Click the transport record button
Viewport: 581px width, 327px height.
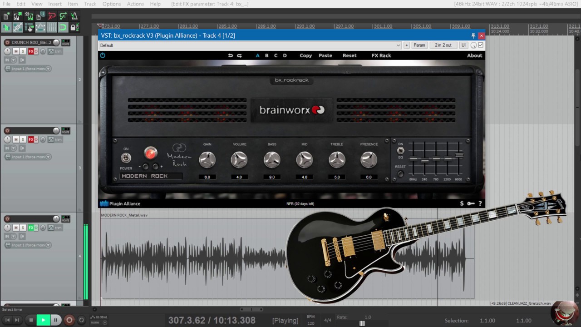pyautogui.click(x=69, y=320)
